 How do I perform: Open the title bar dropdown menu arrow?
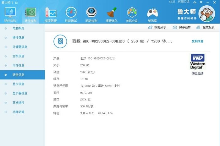[201, 2]
